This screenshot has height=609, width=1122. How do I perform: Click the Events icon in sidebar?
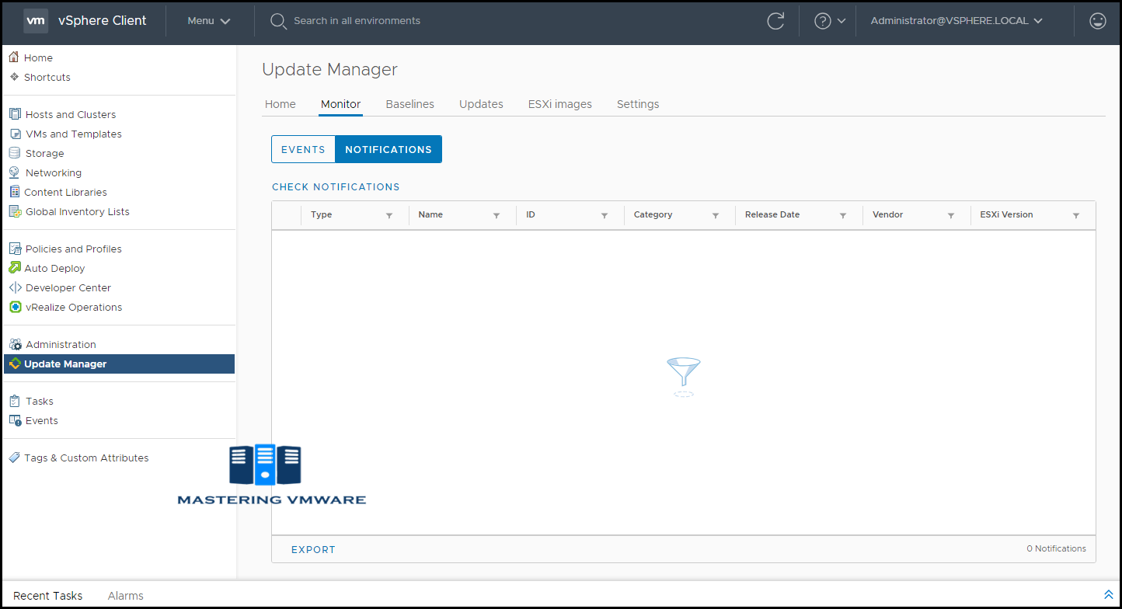[x=15, y=420]
